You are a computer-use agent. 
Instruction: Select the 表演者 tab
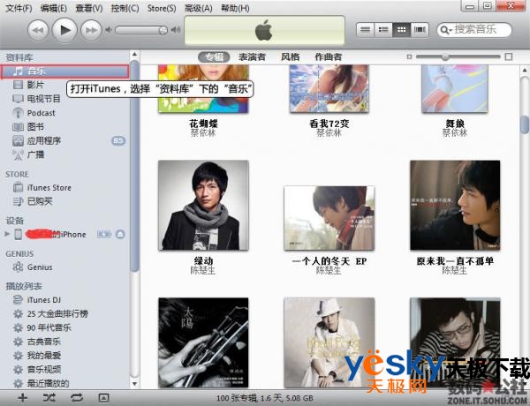click(x=252, y=57)
